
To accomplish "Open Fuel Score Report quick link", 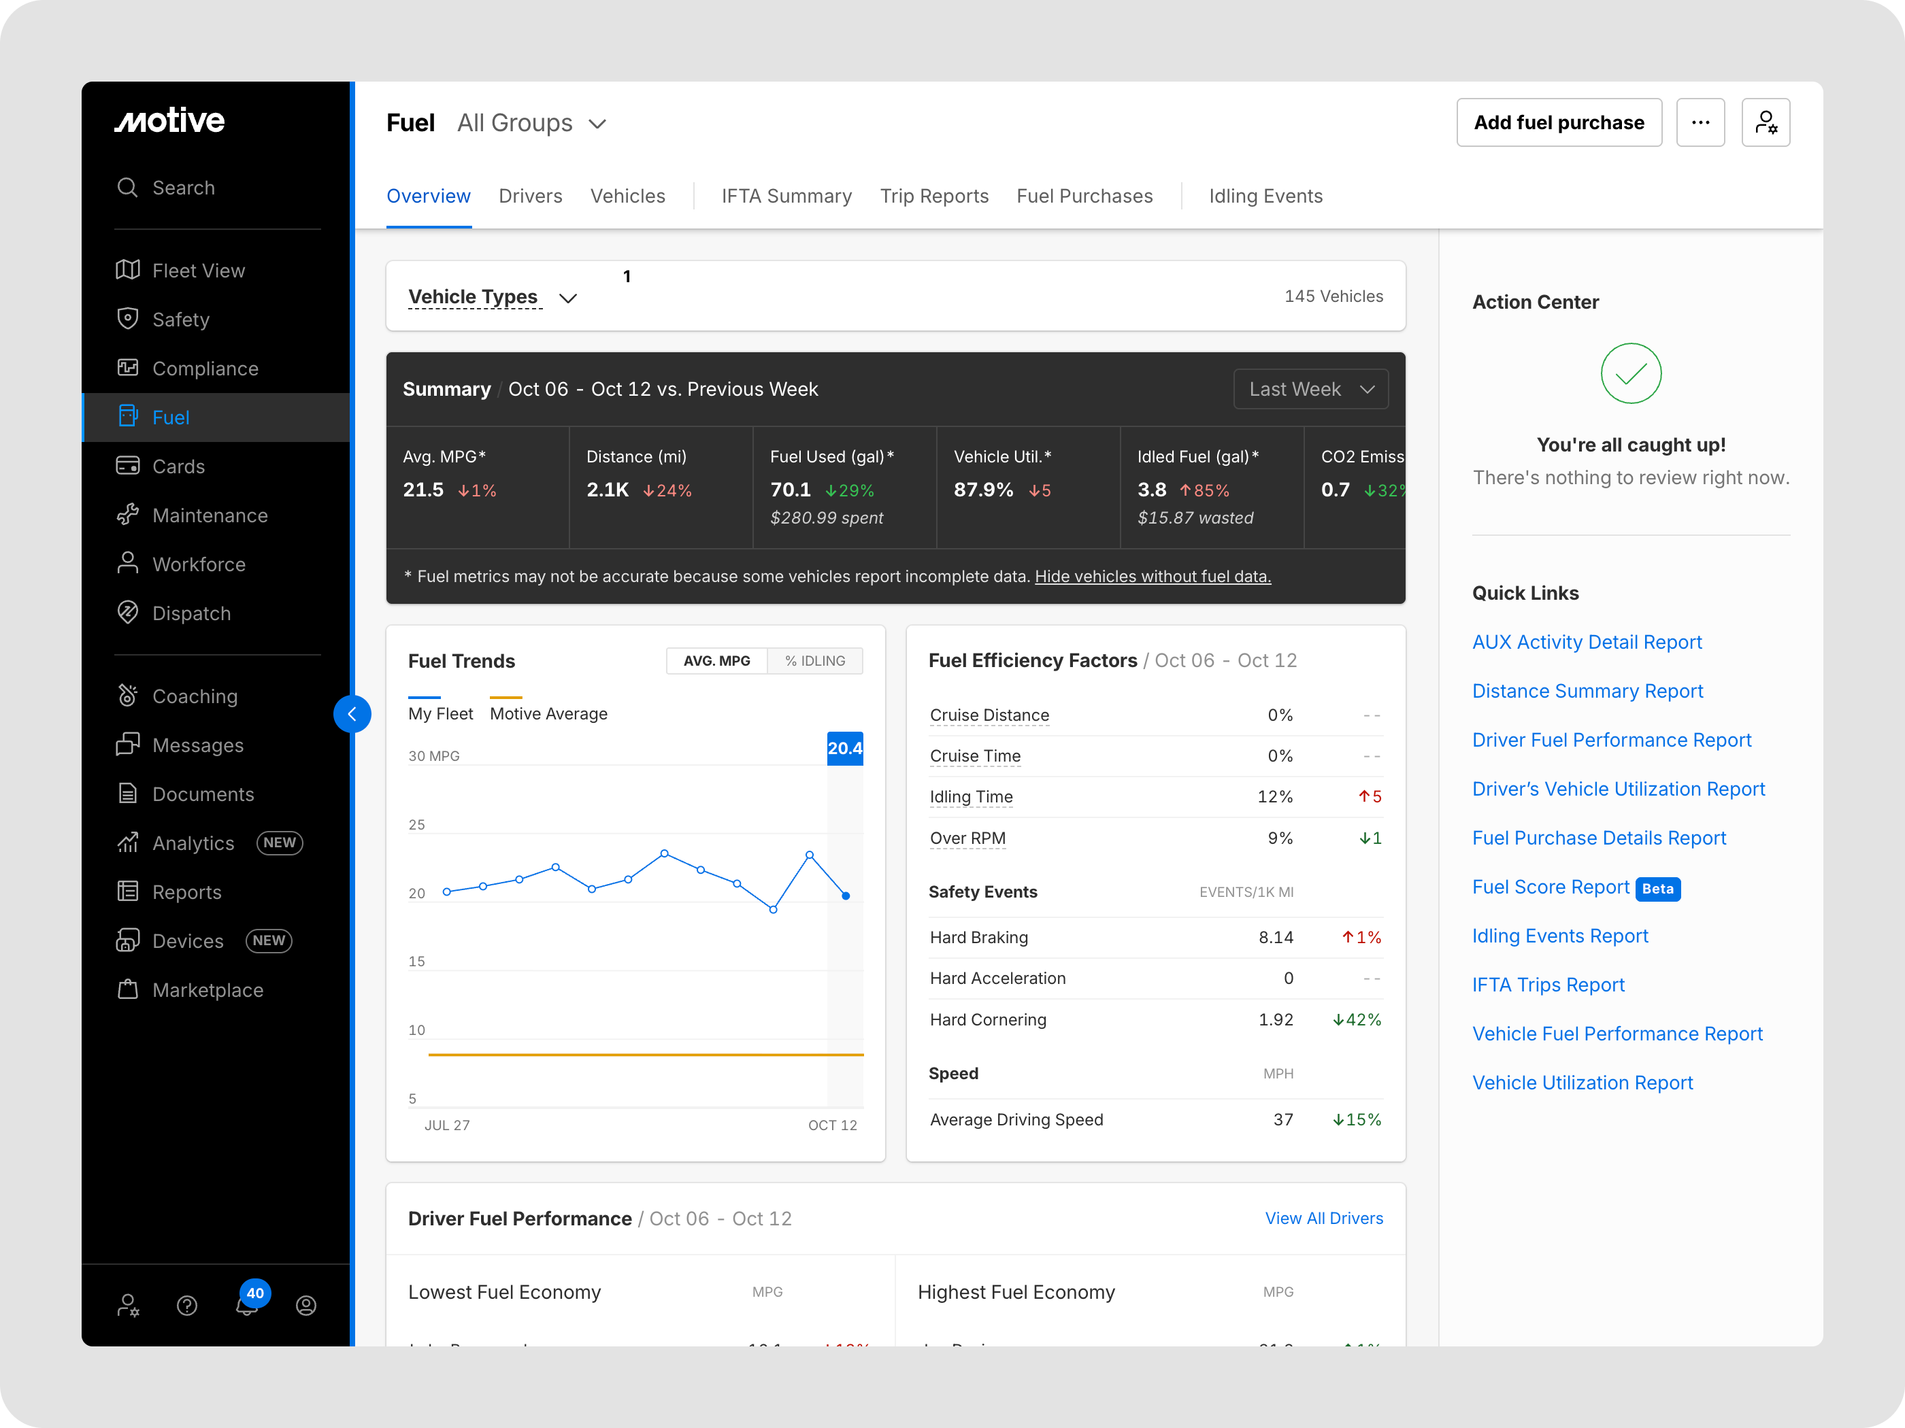I will [1550, 887].
